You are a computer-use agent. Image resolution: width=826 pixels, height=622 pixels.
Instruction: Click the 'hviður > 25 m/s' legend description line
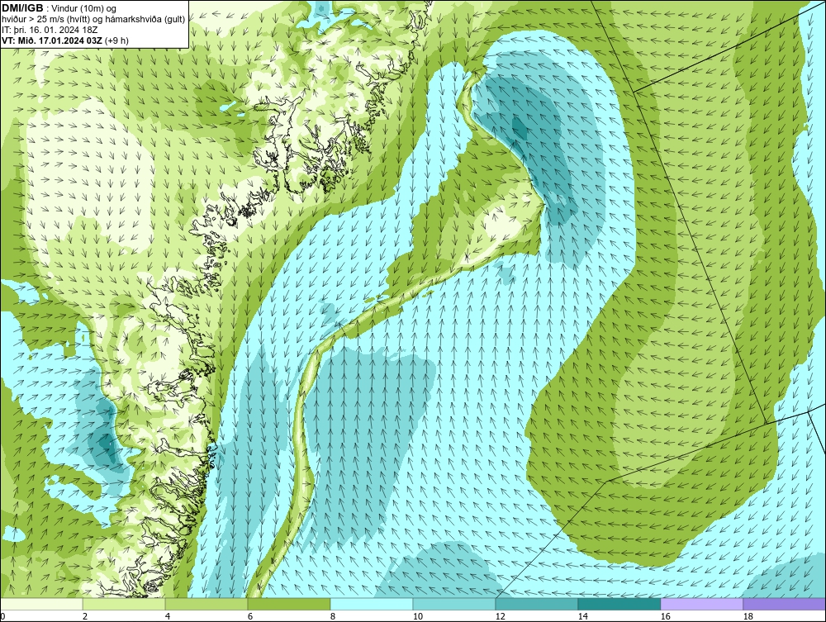point(93,19)
